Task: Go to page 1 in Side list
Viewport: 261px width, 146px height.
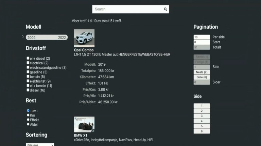Action: point(202,106)
